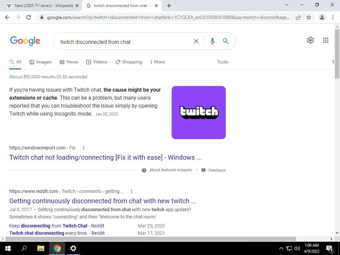Click inside the Google search box

pos(126,42)
